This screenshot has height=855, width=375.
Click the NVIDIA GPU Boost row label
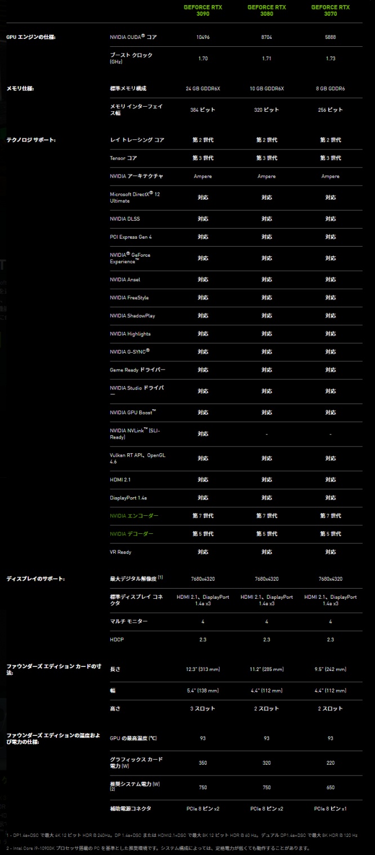(132, 413)
